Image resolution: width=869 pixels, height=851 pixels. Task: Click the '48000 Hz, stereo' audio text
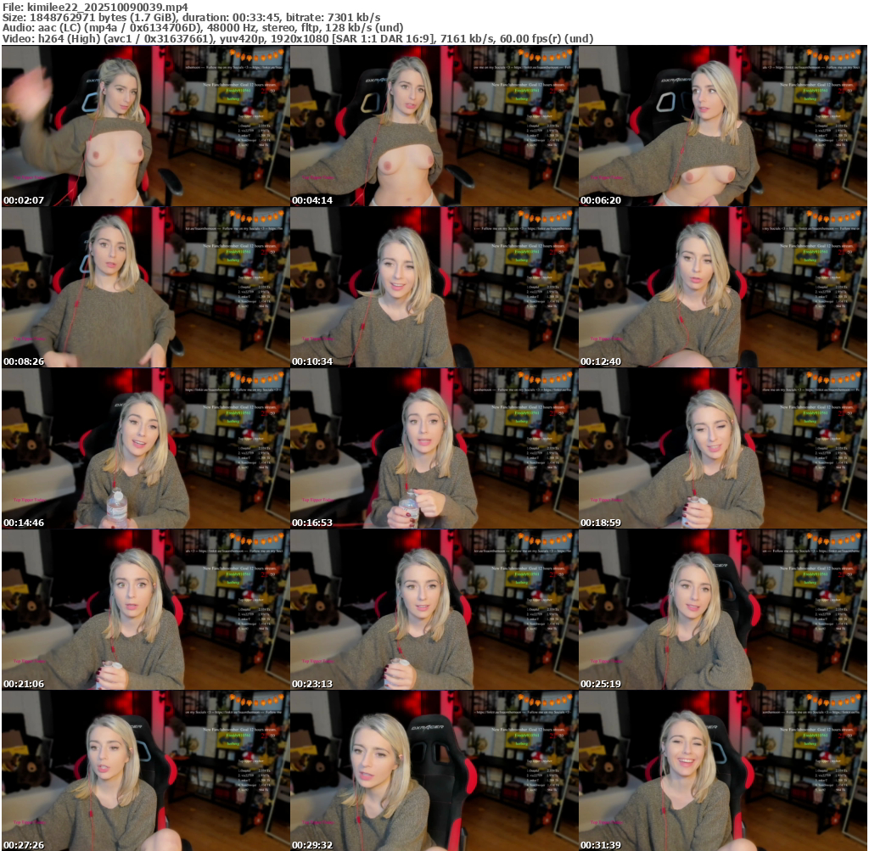coord(251,28)
